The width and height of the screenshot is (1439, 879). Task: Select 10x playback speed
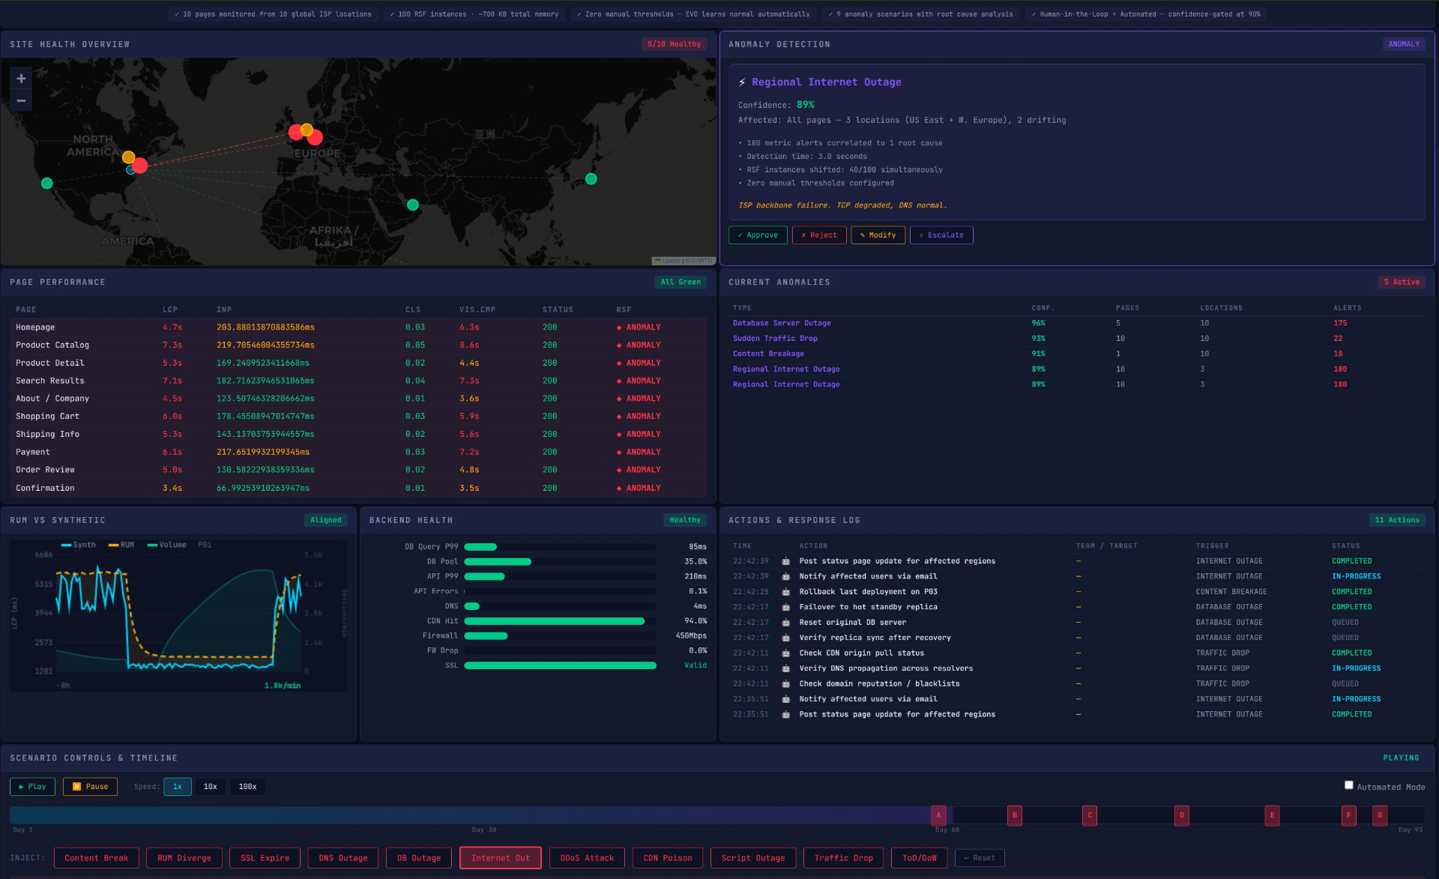pos(211,786)
